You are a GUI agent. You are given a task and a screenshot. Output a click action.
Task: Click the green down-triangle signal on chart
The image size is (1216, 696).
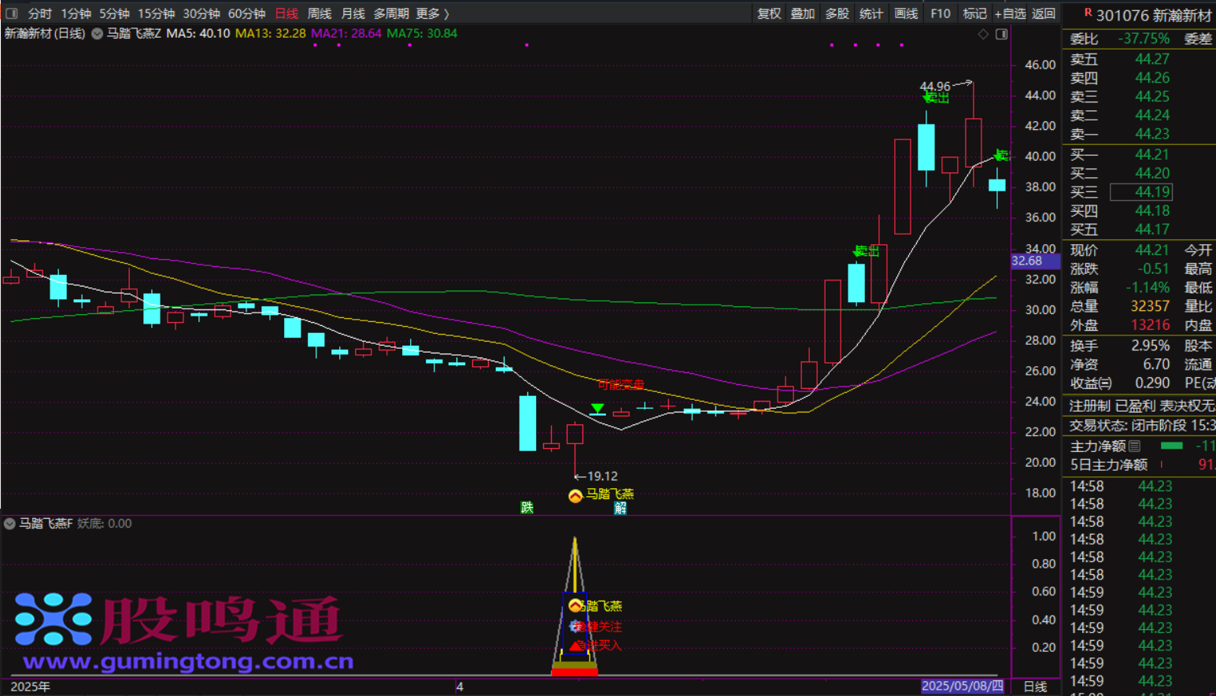597,408
